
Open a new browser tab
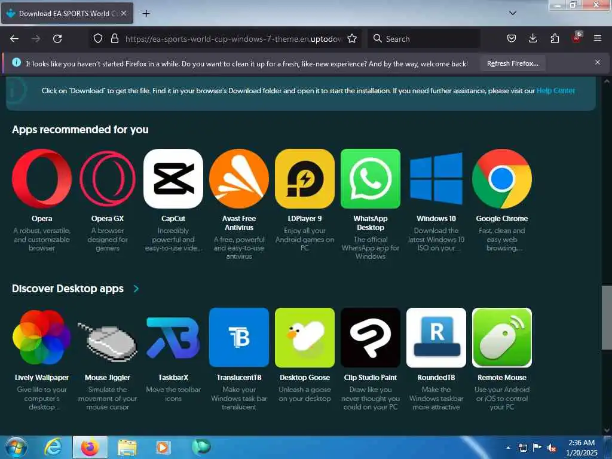pyautogui.click(x=146, y=14)
